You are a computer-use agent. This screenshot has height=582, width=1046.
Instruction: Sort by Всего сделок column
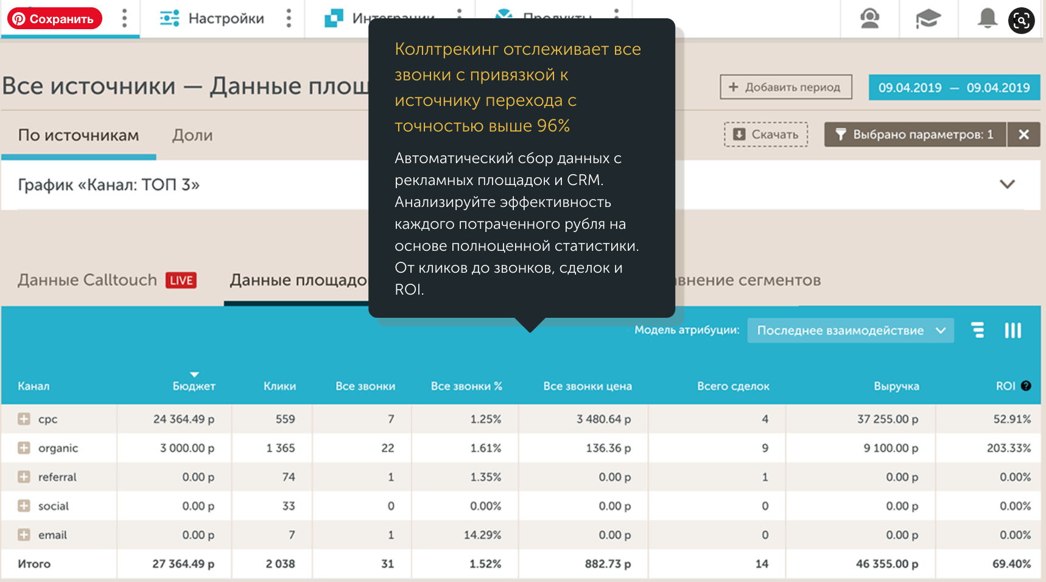click(x=733, y=386)
